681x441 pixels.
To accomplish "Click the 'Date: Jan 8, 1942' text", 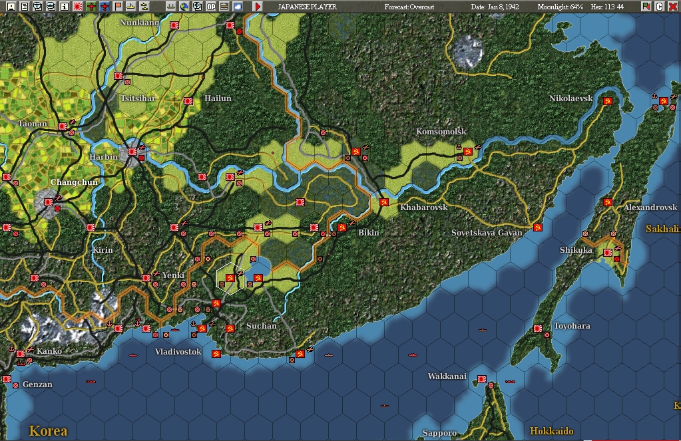I will click(495, 7).
